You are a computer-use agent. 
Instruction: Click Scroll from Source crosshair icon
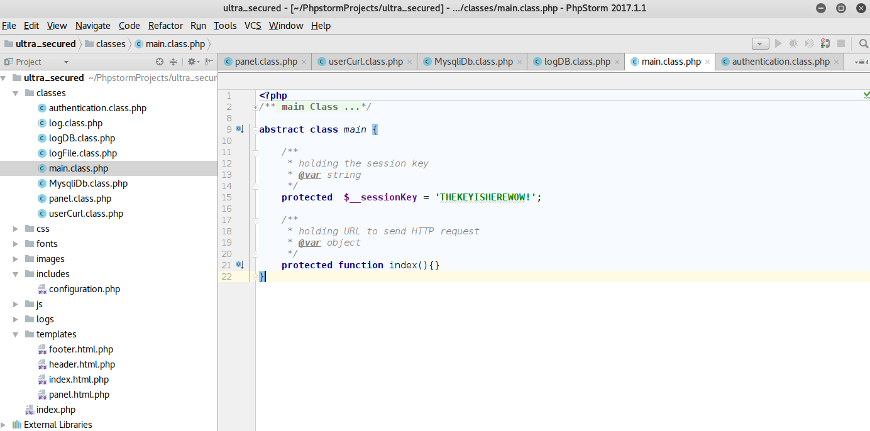pos(160,62)
